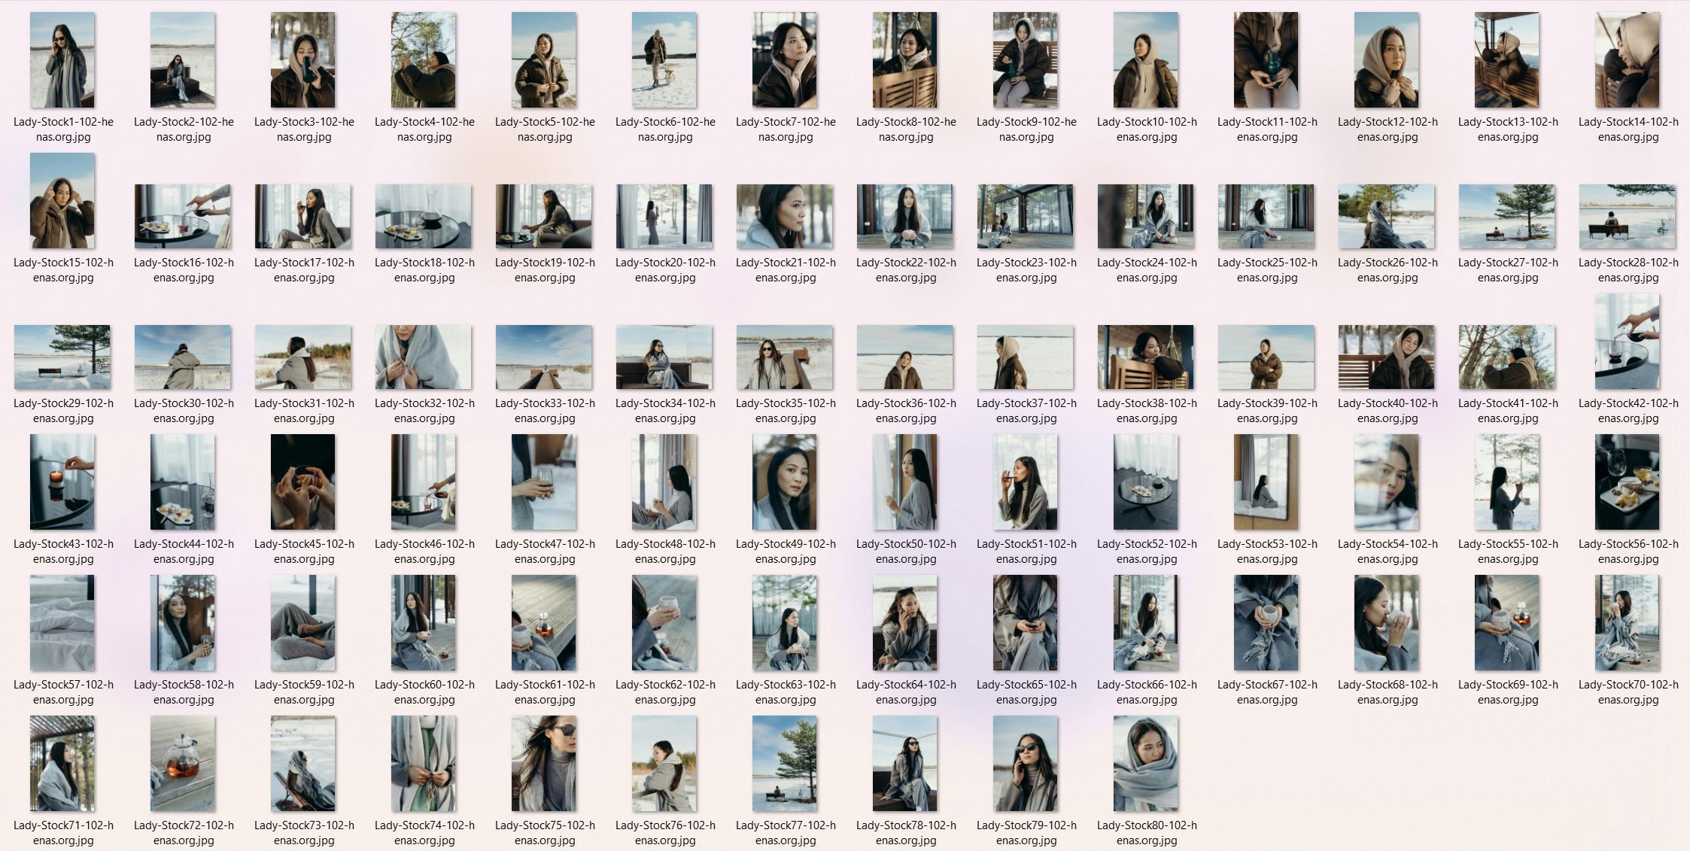Select the Lady-Stock80 scarf portrait thumbnail
The image size is (1690, 851).
pos(1146,763)
